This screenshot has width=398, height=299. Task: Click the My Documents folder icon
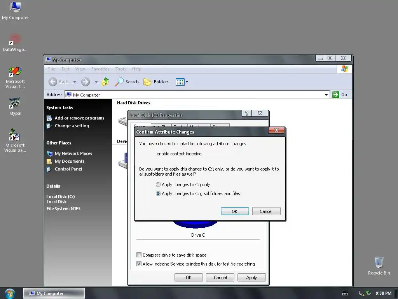point(49,162)
